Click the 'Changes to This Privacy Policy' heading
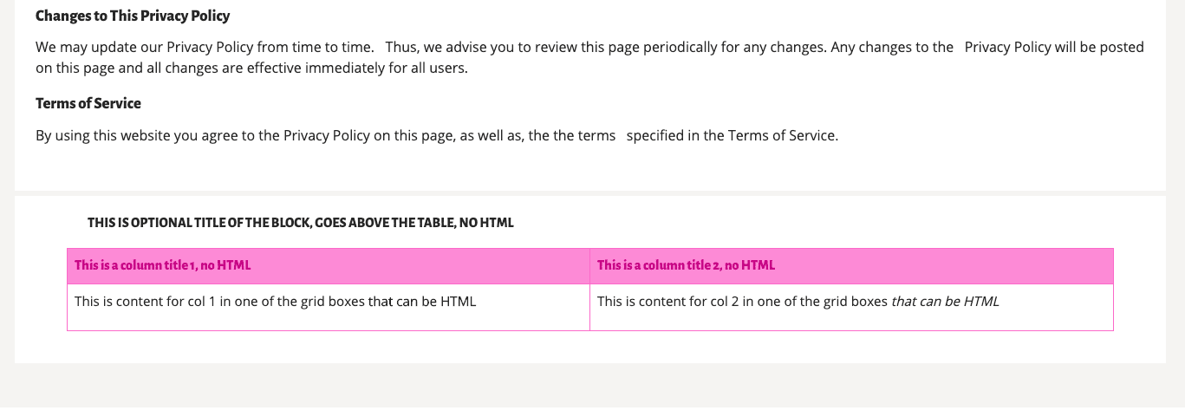Image resolution: width=1185 pixels, height=417 pixels. coord(133,16)
